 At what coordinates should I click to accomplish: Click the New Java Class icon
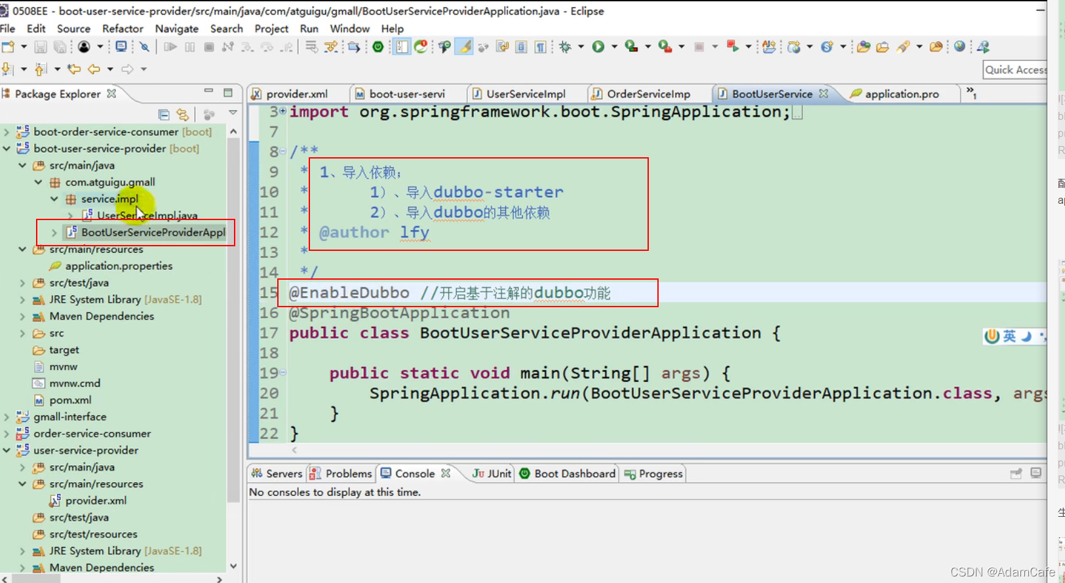click(827, 47)
